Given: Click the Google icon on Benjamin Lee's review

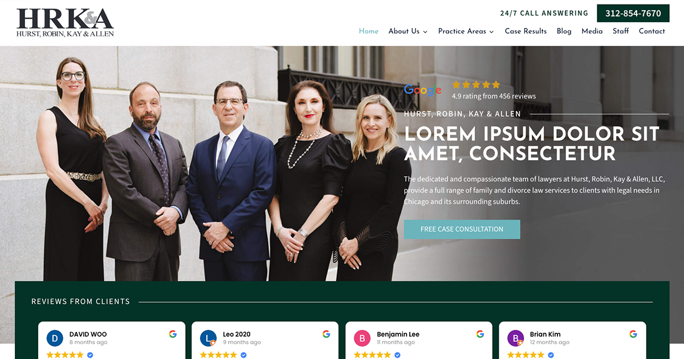Looking at the screenshot, I should (x=480, y=334).
